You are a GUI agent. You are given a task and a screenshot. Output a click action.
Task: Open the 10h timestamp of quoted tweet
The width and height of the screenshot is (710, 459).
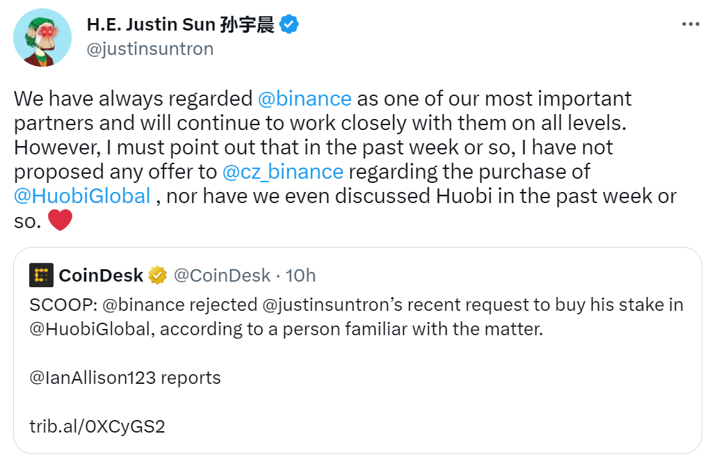(300, 275)
